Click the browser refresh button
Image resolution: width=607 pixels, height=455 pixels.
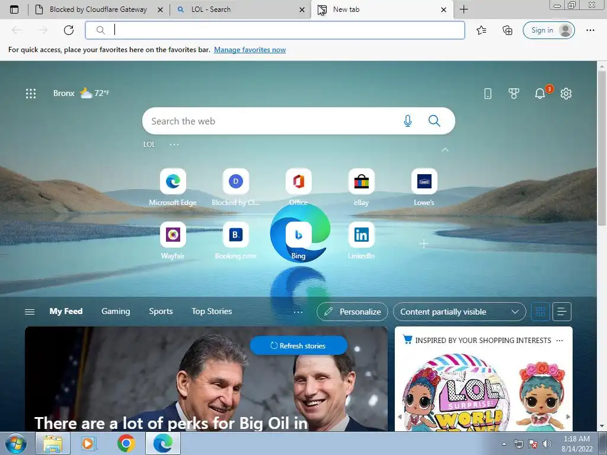[x=69, y=30]
